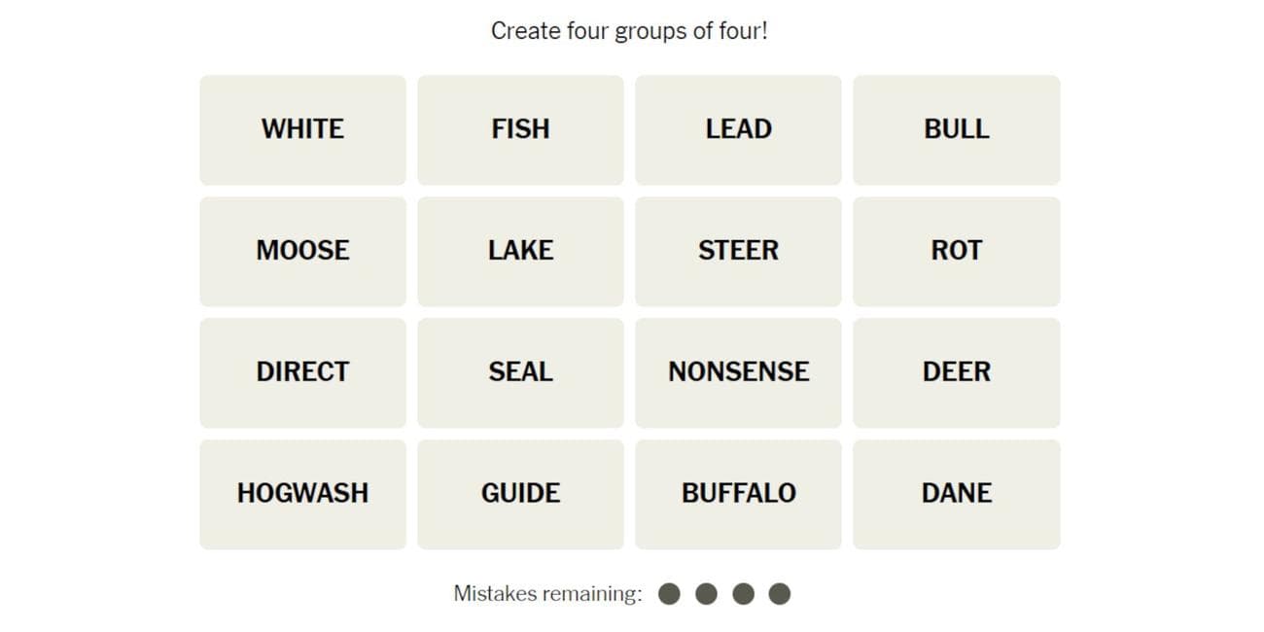Click the first mistakes remaining dot
1264x632 pixels.
coord(669,593)
